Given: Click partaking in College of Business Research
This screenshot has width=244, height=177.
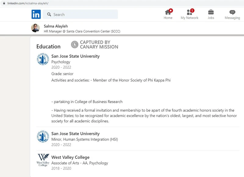Looking at the screenshot, I should point(87,102).
